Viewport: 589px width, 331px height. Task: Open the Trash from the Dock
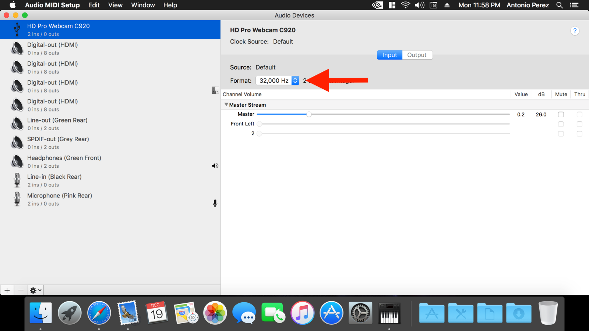pyautogui.click(x=548, y=313)
